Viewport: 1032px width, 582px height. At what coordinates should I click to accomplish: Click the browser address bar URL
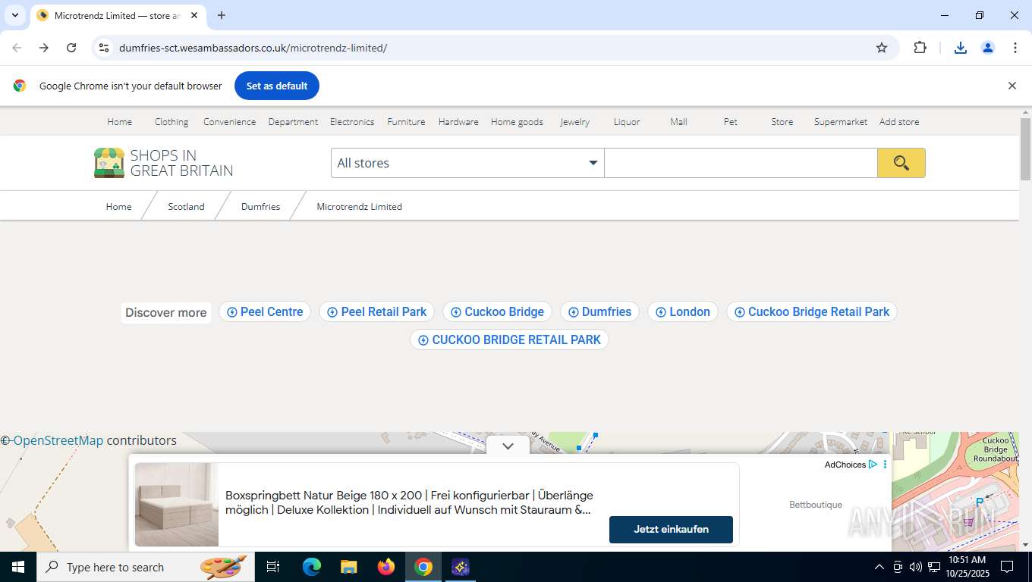(253, 48)
